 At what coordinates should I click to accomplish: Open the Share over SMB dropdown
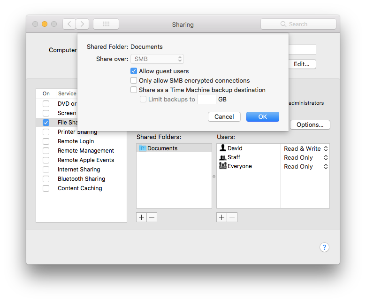[x=157, y=59]
